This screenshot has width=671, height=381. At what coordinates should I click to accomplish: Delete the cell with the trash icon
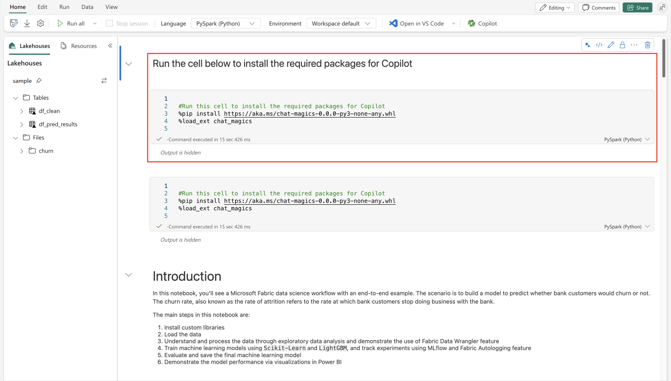(x=648, y=45)
